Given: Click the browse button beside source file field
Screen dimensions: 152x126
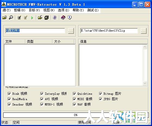Looking at the screenshot, I should tap(71, 31).
